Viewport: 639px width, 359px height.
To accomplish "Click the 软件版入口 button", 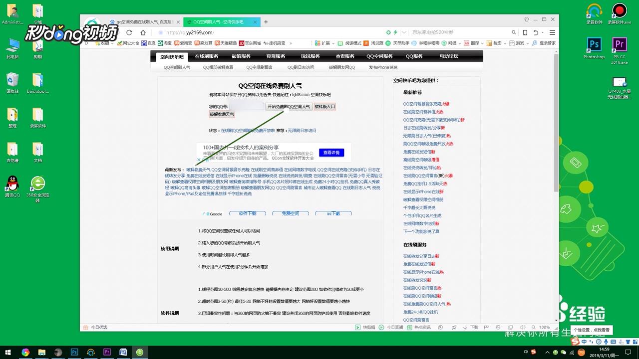I will pyautogui.click(x=324, y=106).
